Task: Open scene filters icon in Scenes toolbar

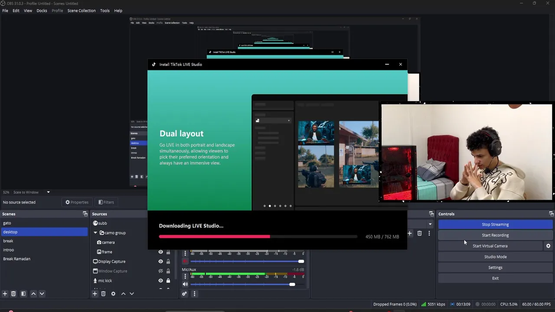Action: pyautogui.click(x=23, y=294)
